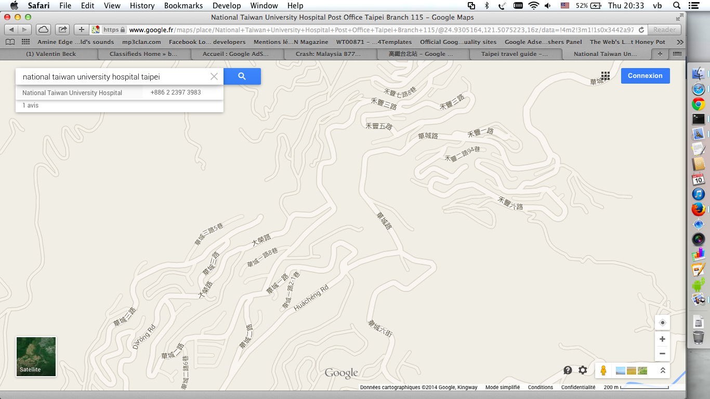Screen dimensions: 710x399
Task: Open the Top Sites grid icon
Action: point(25,42)
